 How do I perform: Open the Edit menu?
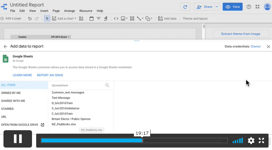click(22, 11)
